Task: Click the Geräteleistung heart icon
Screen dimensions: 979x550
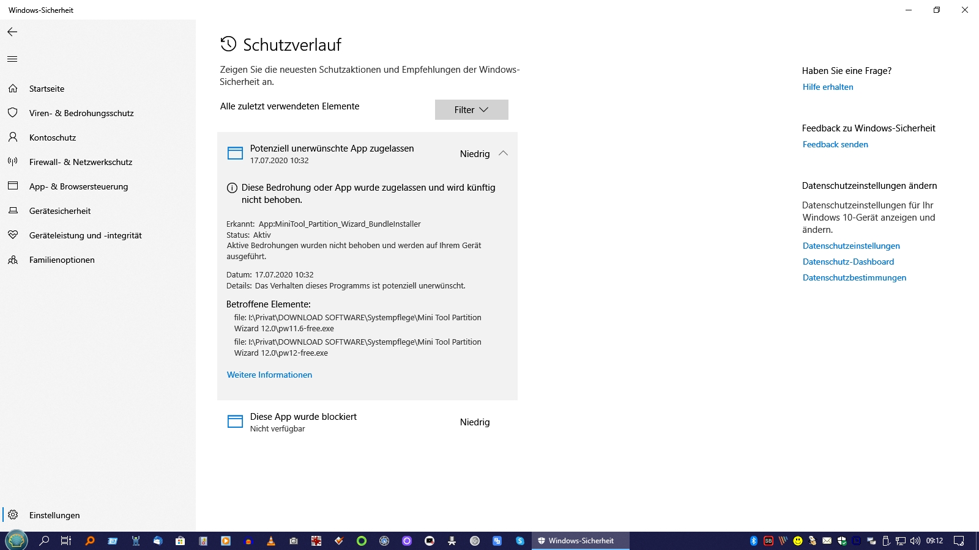Action: (x=13, y=235)
